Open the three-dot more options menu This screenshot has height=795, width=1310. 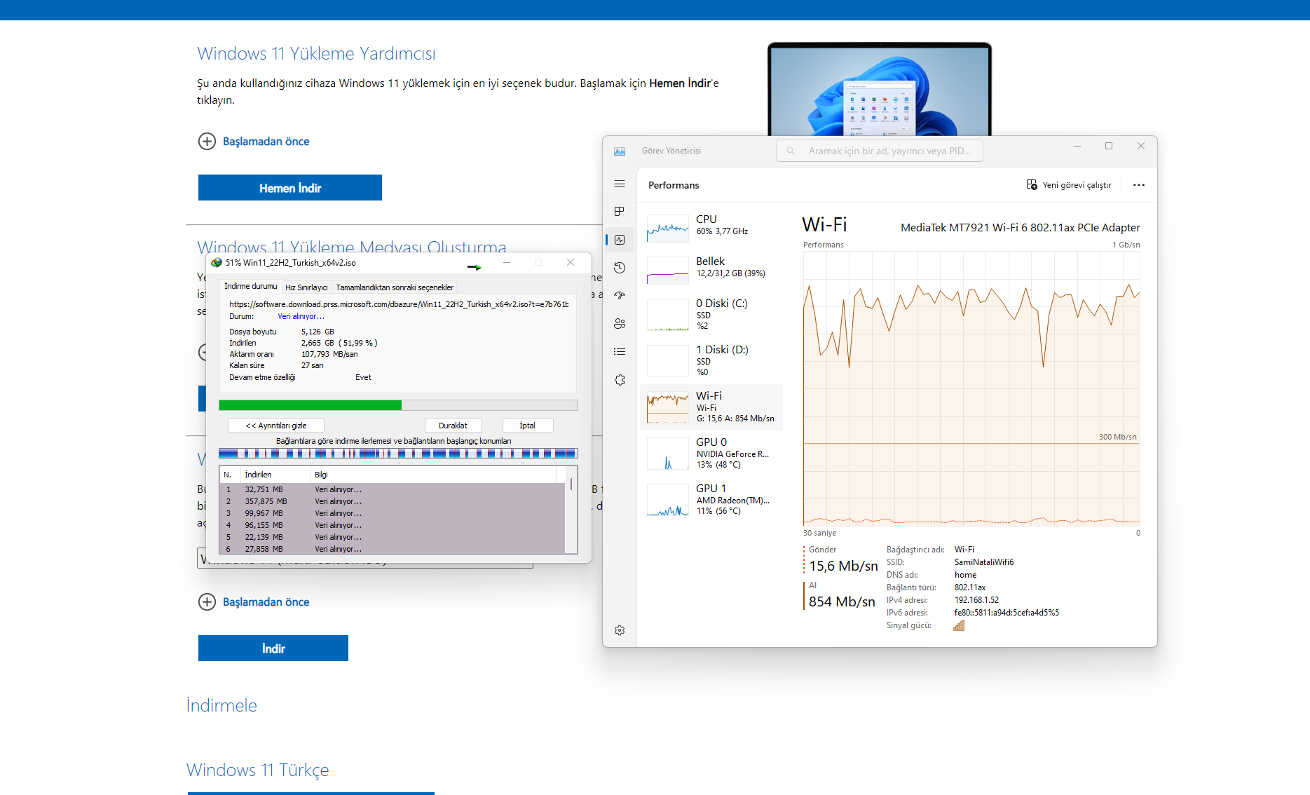(1139, 185)
